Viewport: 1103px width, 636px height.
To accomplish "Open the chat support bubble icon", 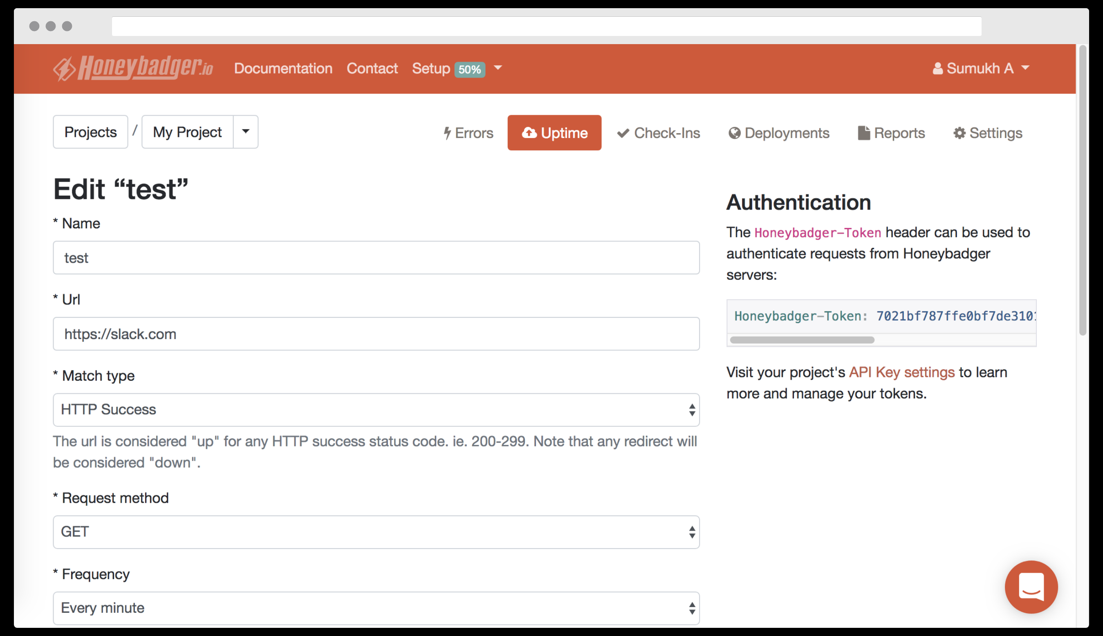I will coord(1031,587).
